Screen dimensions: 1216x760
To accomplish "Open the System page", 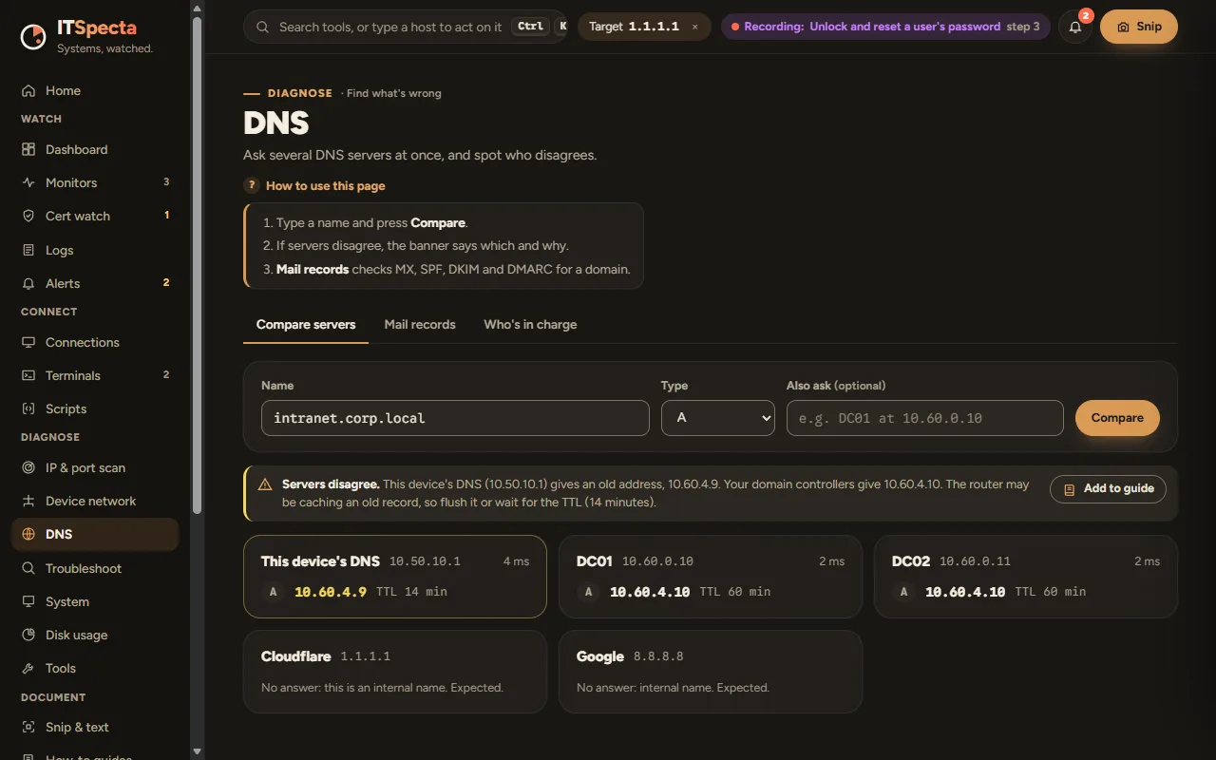I will (95, 602).
